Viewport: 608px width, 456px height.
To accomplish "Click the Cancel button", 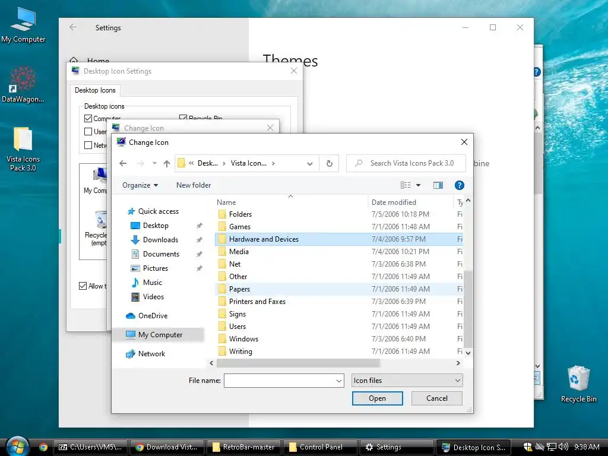I will point(436,398).
